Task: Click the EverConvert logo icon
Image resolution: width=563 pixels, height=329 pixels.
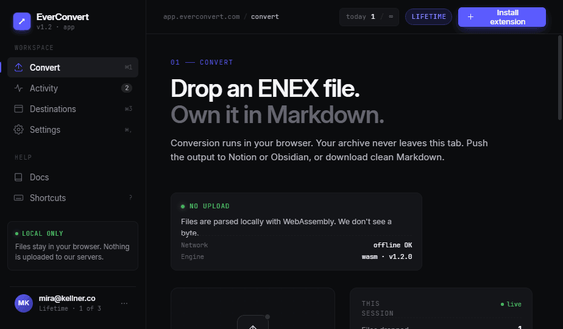Action: tap(22, 21)
